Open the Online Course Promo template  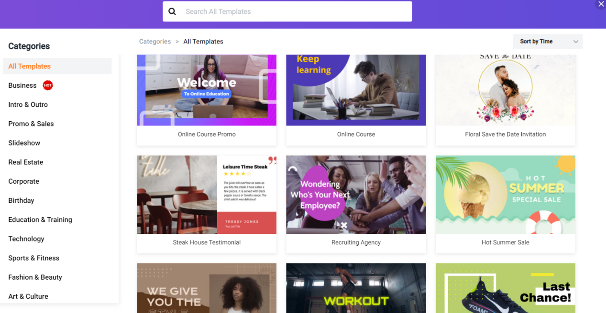coord(207,100)
